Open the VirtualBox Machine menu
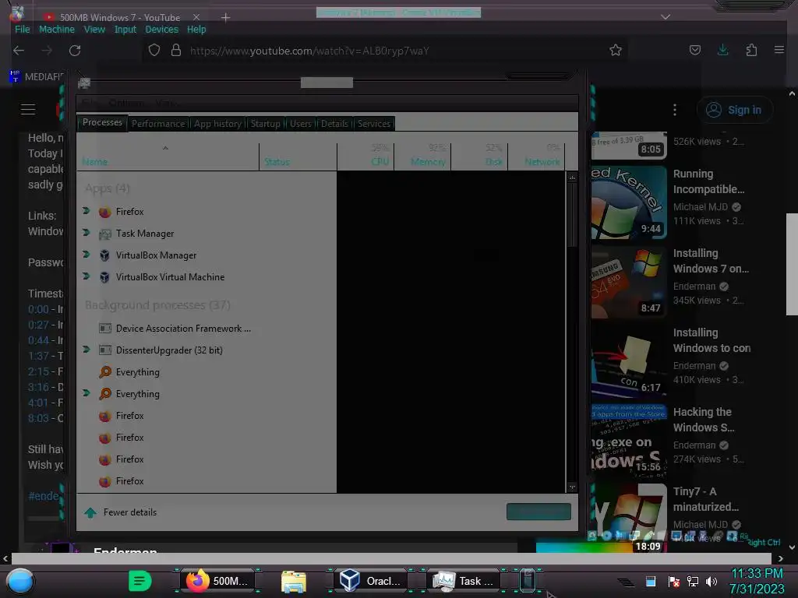 pos(57,30)
